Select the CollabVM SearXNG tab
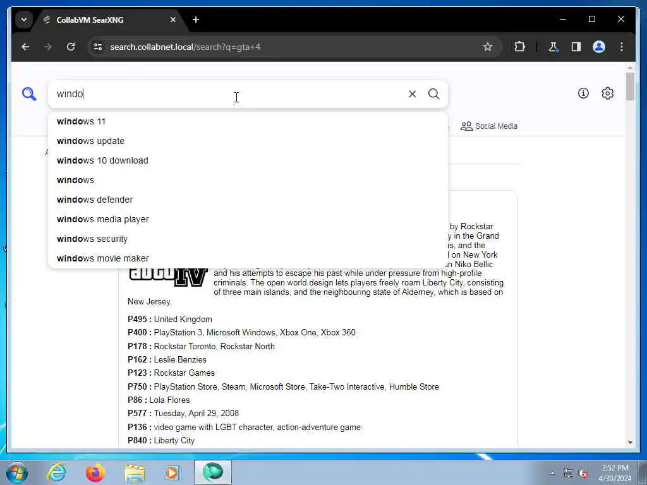The height and width of the screenshot is (485, 647). click(111, 20)
